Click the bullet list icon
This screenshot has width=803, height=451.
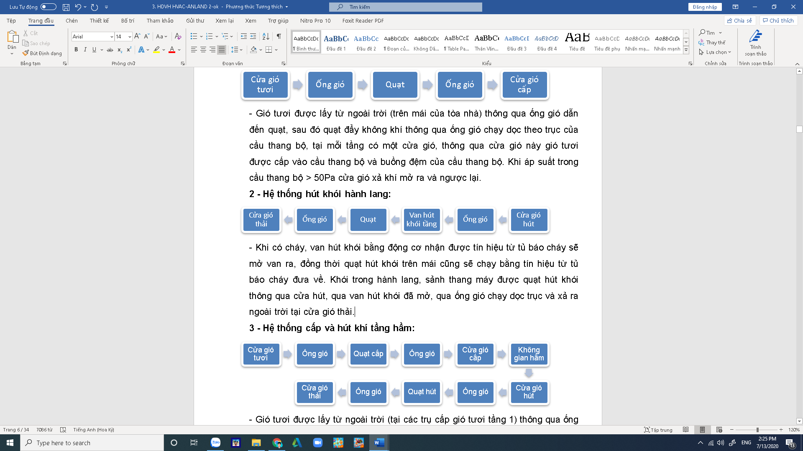pyautogui.click(x=194, y=36)
